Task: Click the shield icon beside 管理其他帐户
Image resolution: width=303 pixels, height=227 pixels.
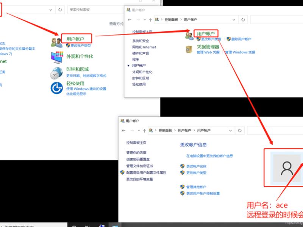Action: point(183,187)
